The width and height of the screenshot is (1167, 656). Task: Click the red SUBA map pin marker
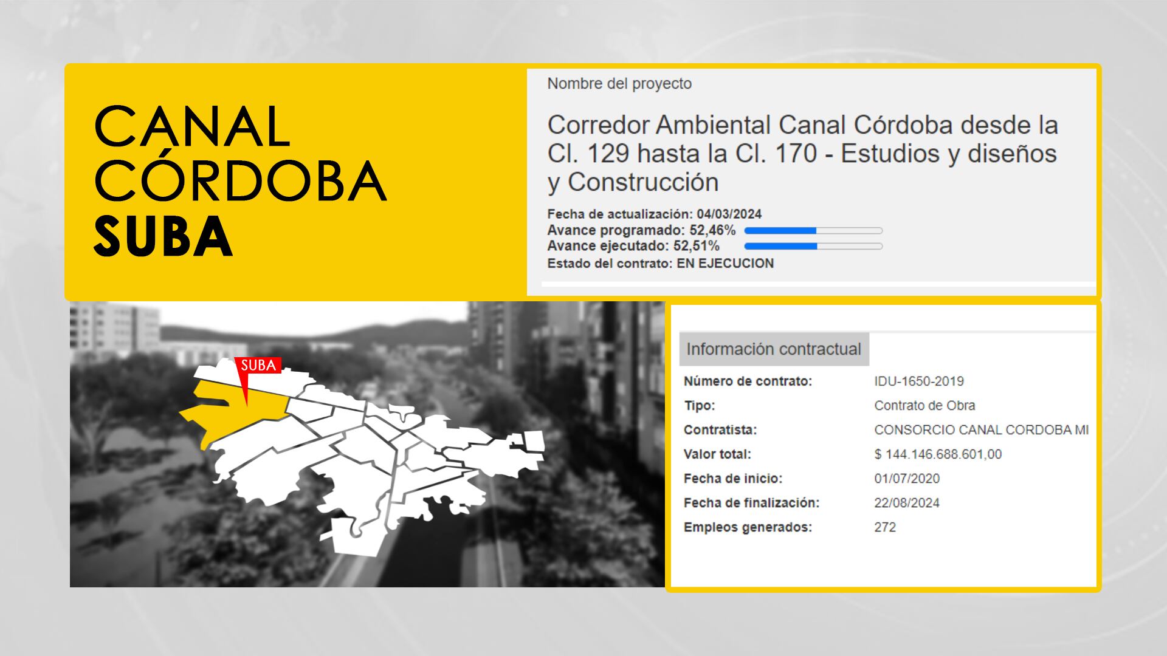258,366
